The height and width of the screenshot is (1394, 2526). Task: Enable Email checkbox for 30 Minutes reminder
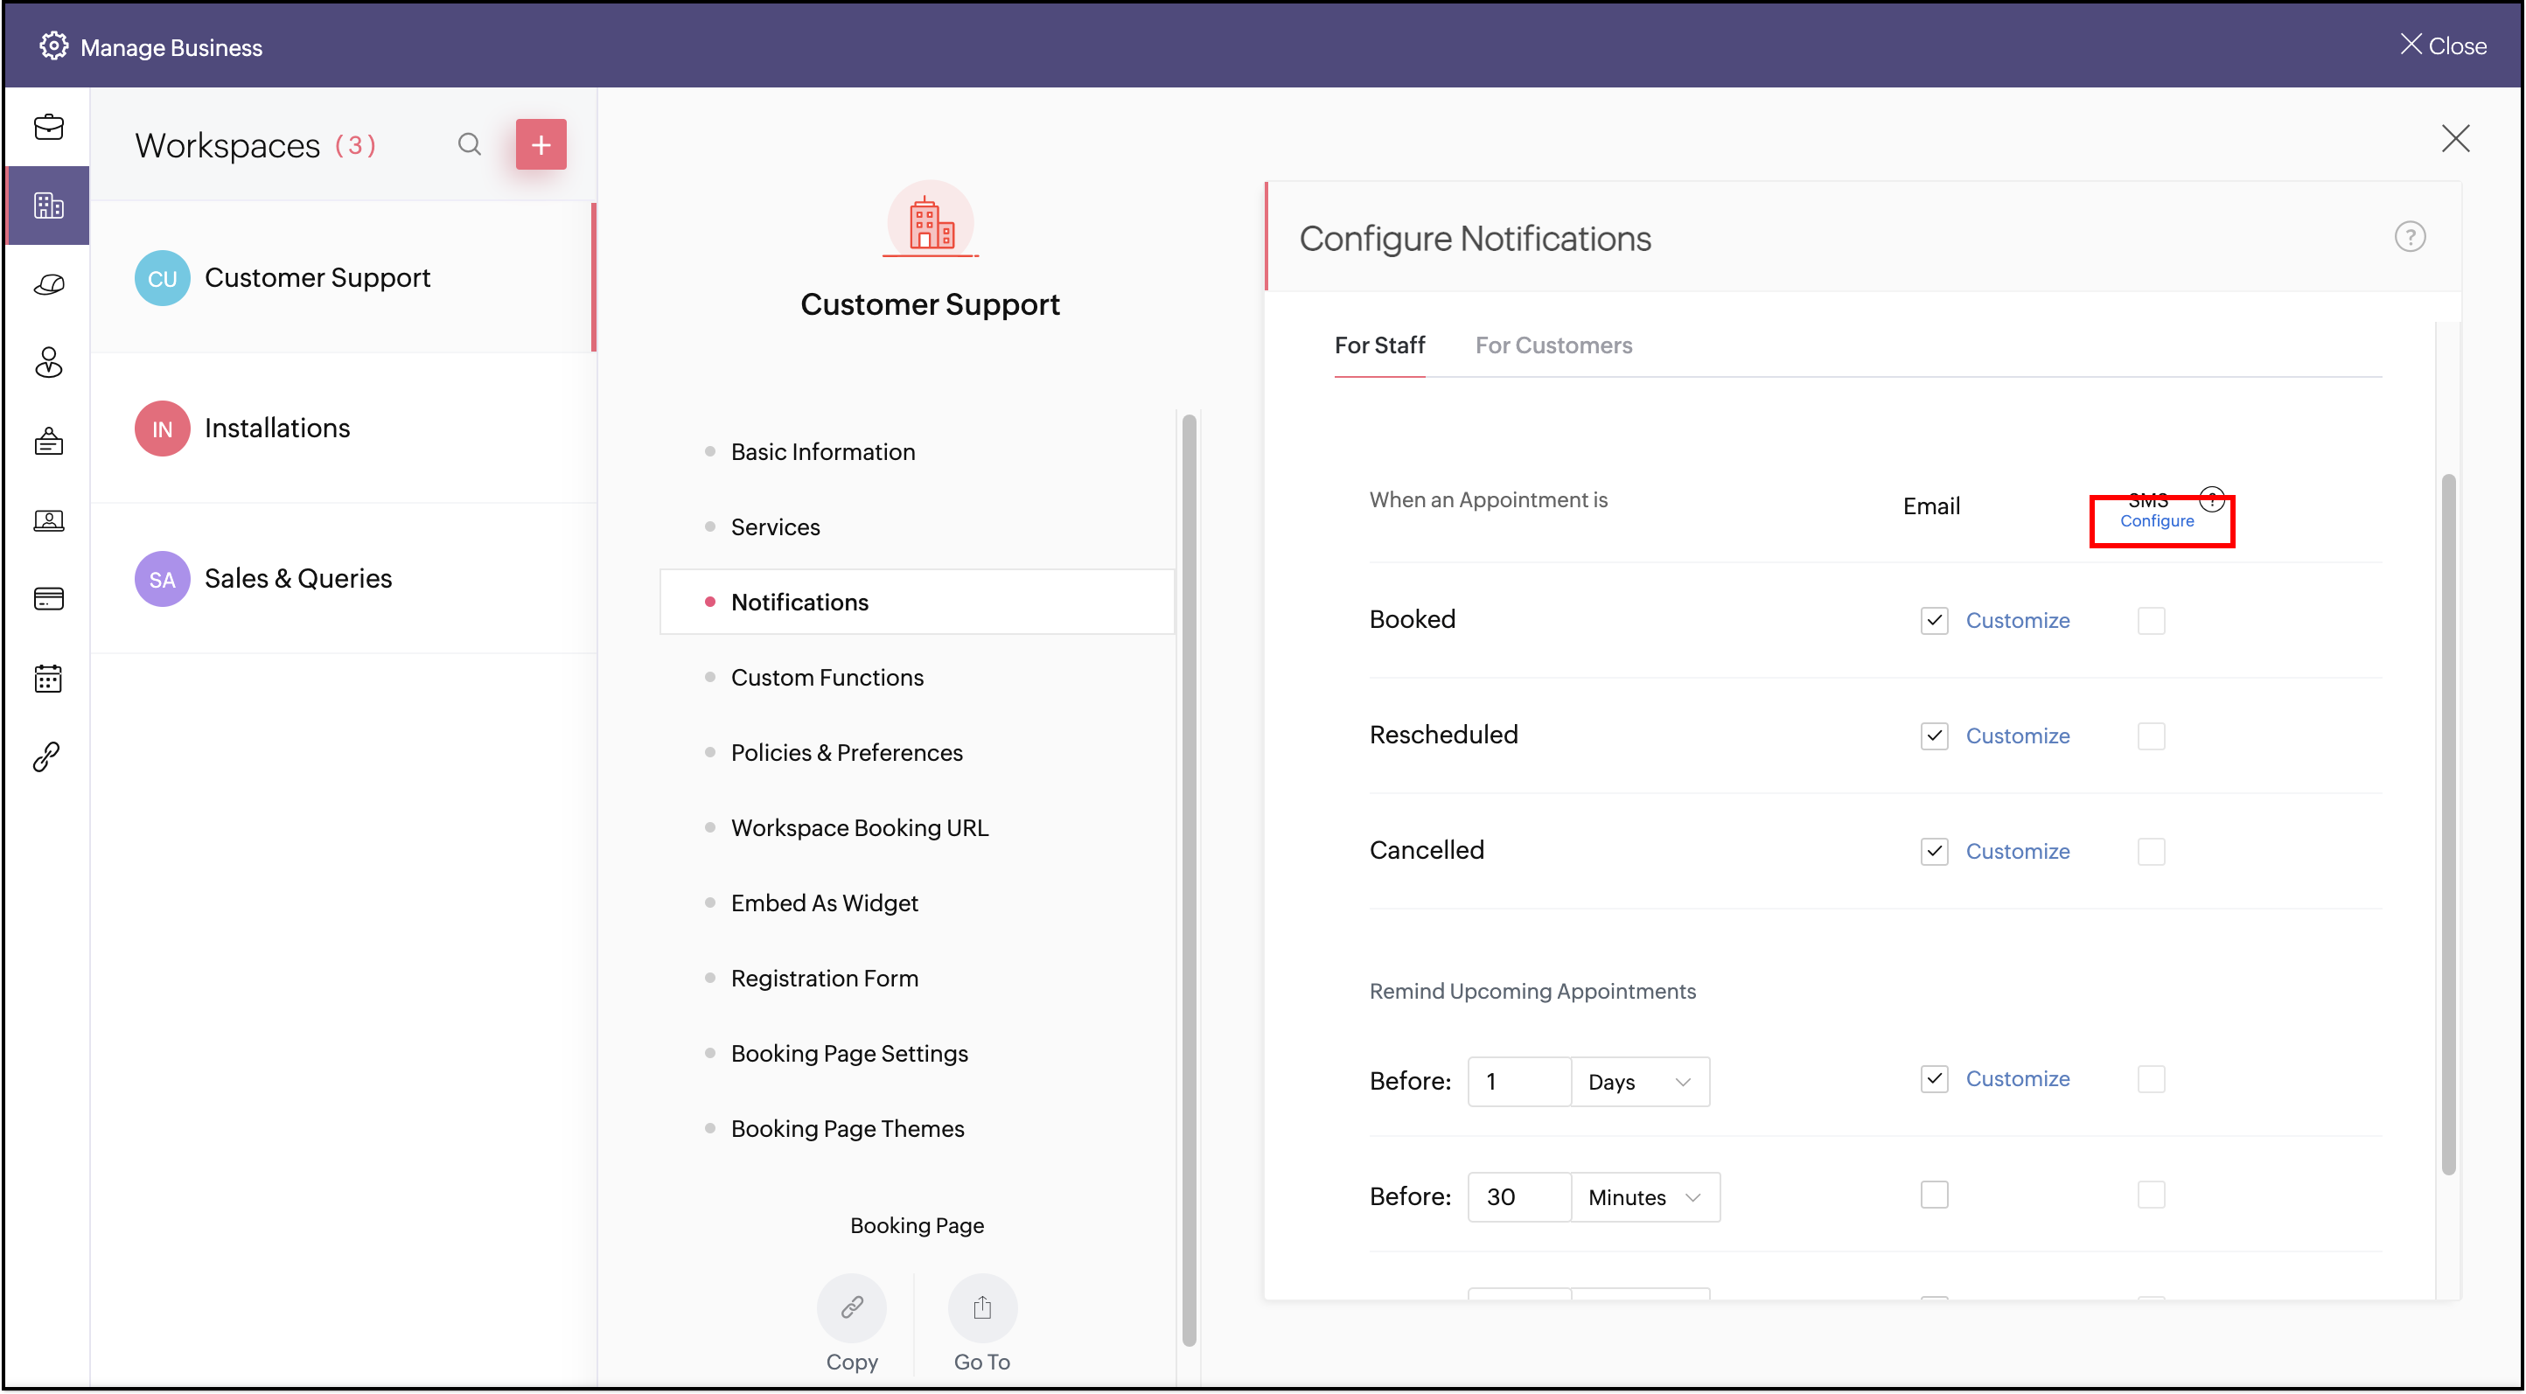pyautogui.click(x=1934, y=1195)
